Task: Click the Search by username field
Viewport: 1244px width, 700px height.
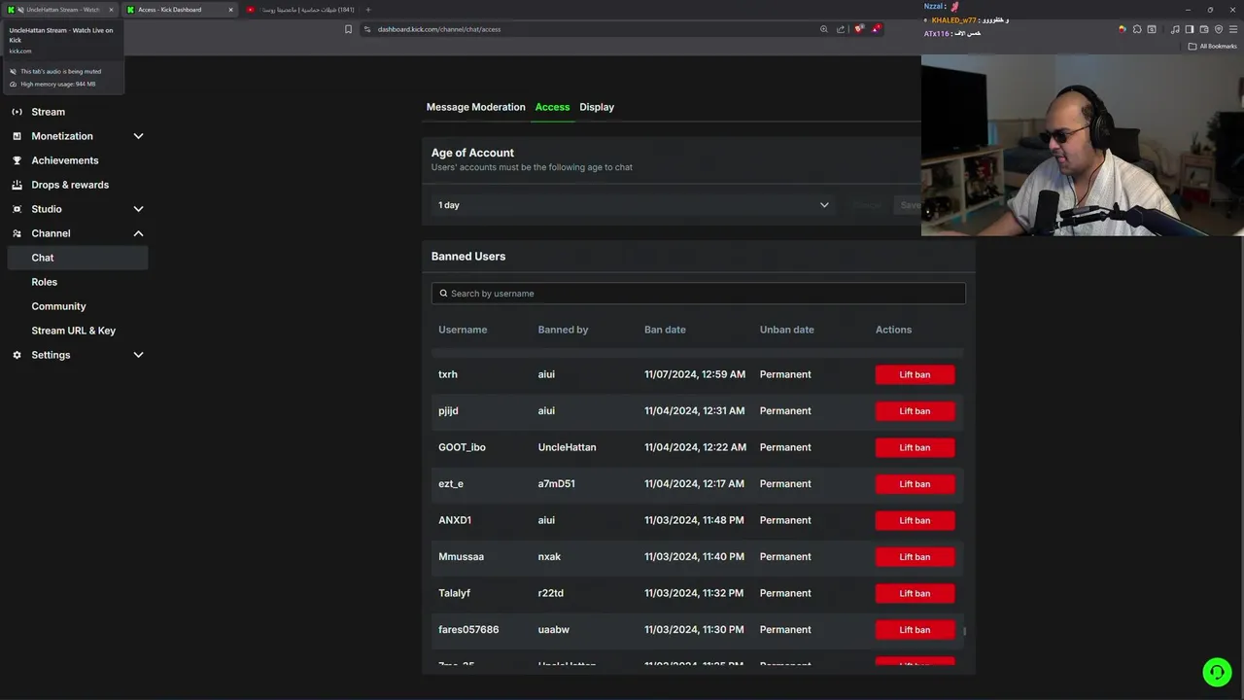Action: (698, 294)
